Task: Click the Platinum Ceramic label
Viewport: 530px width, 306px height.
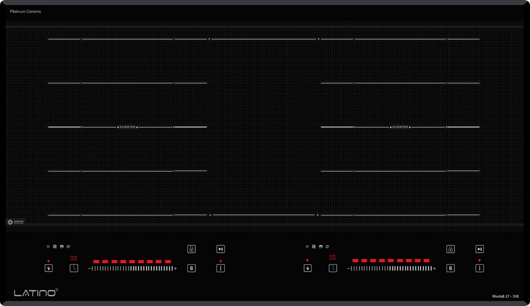Action: click(x=26, y=12)
